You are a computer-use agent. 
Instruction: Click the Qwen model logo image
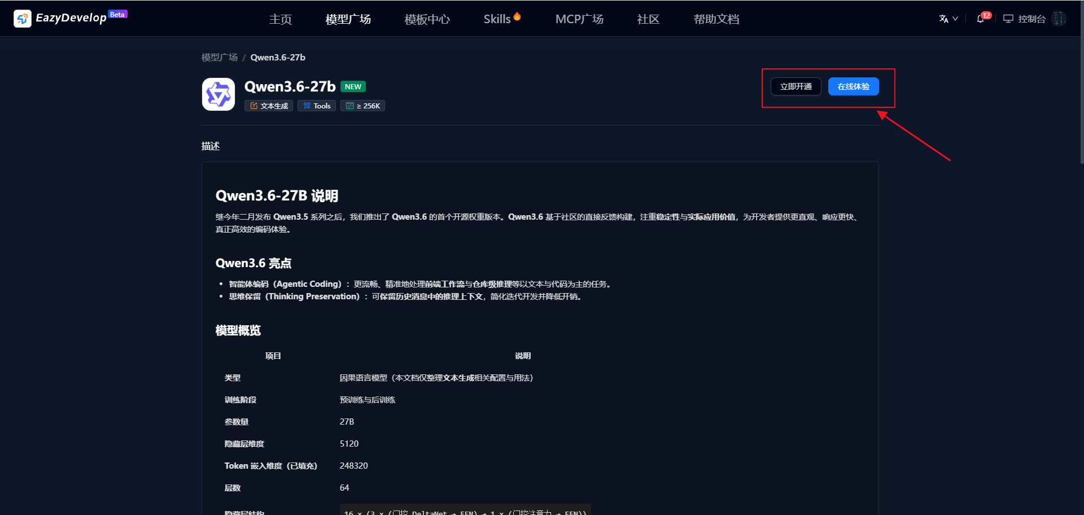218,94
